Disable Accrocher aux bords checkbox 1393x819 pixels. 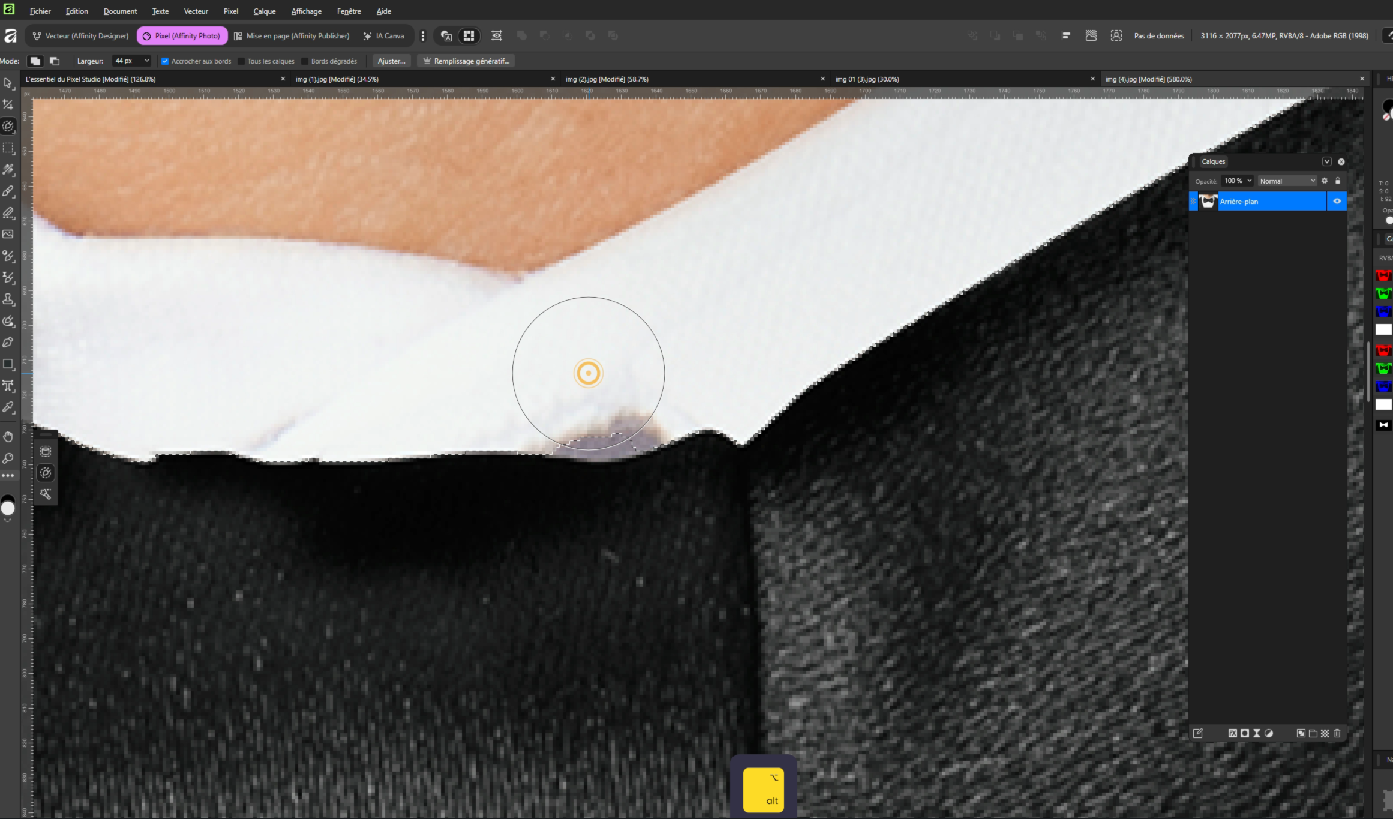(165, 61)
